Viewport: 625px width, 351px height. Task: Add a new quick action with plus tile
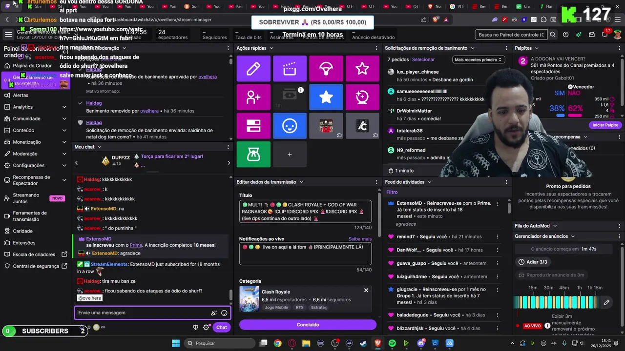(290, 154)
